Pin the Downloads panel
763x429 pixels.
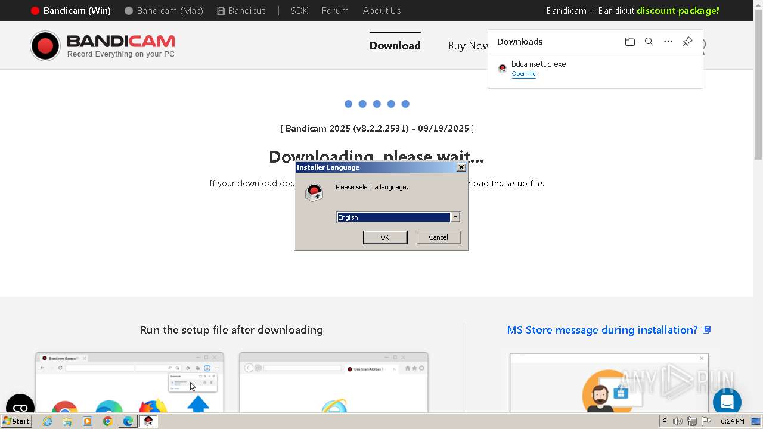coord(687,42)
